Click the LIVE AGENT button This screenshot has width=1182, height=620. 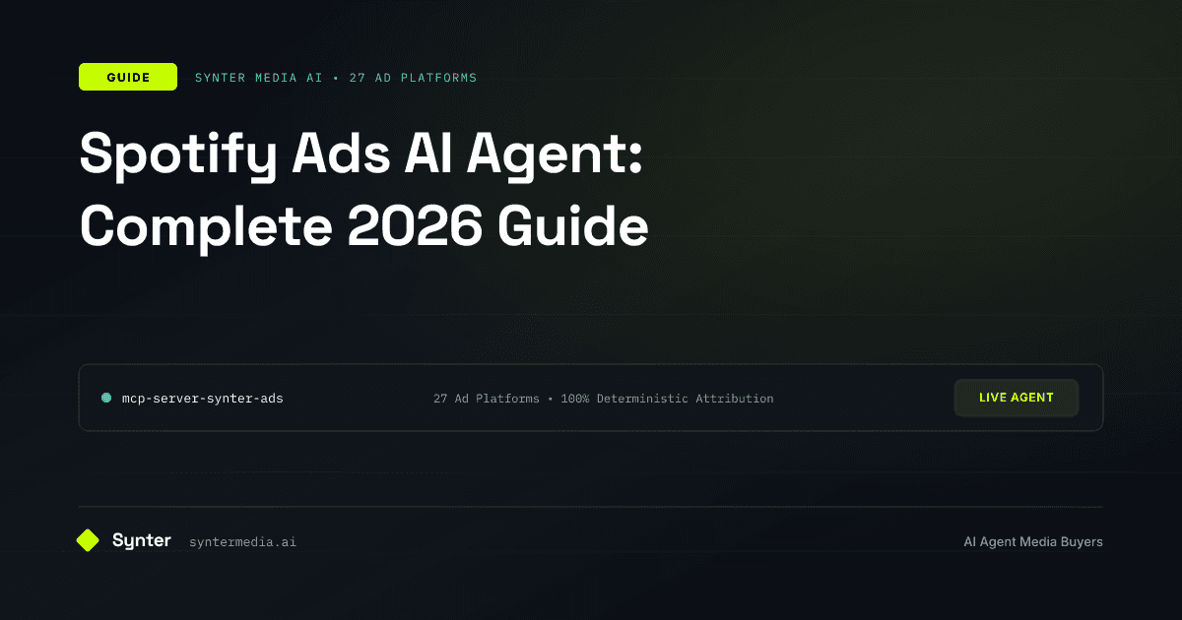[x=1017, y=398]
